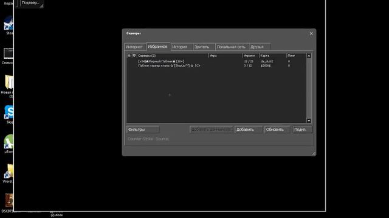Open the Локальная сеть tab
389x218 pixels.
[232, 47]
